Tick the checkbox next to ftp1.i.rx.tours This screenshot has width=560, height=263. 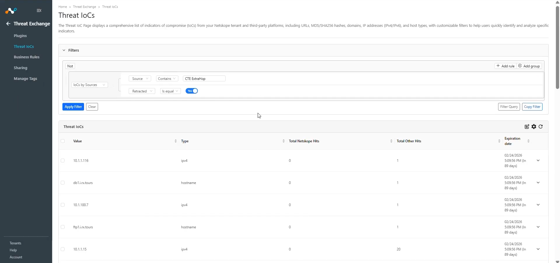63,227
